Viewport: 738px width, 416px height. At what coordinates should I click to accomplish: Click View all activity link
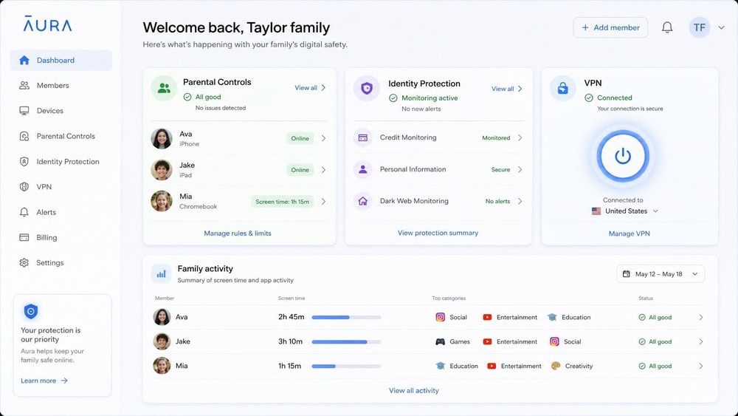tap(414, 391)
